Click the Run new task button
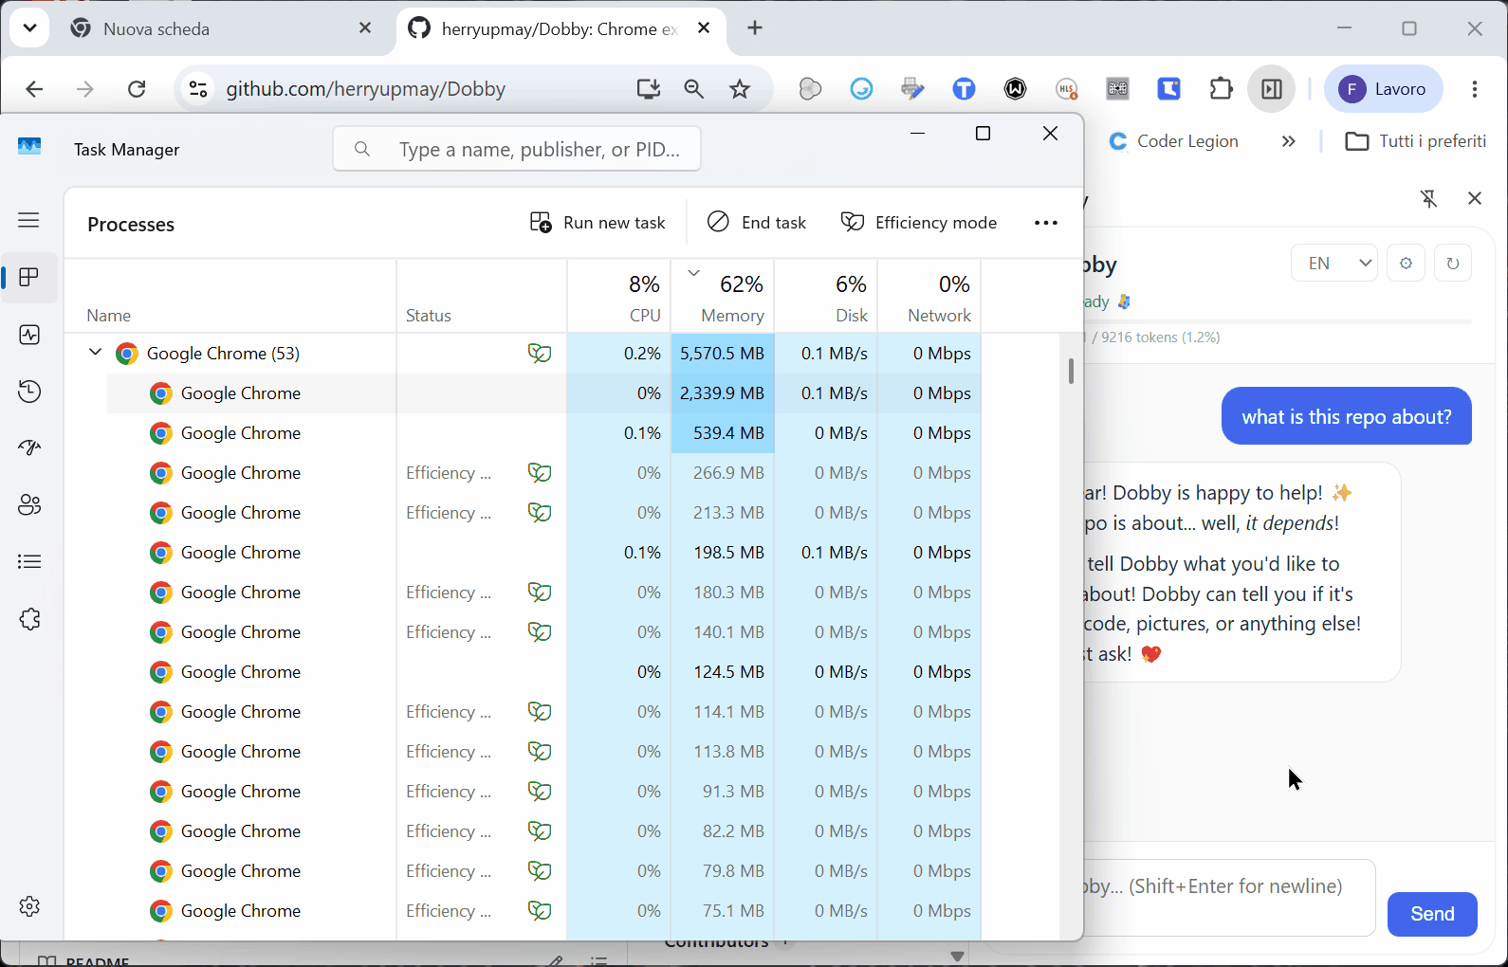 [598, 223]
